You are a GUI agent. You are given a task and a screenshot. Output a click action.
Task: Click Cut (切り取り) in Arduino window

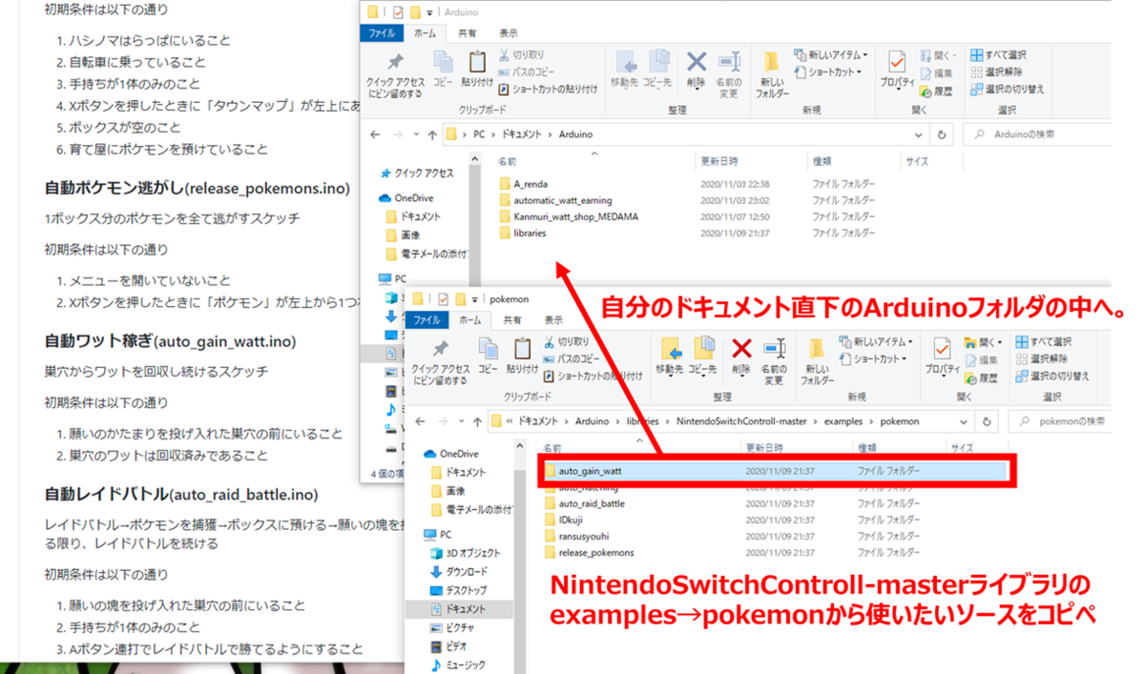pyautogui.click(x=521, y=55)
